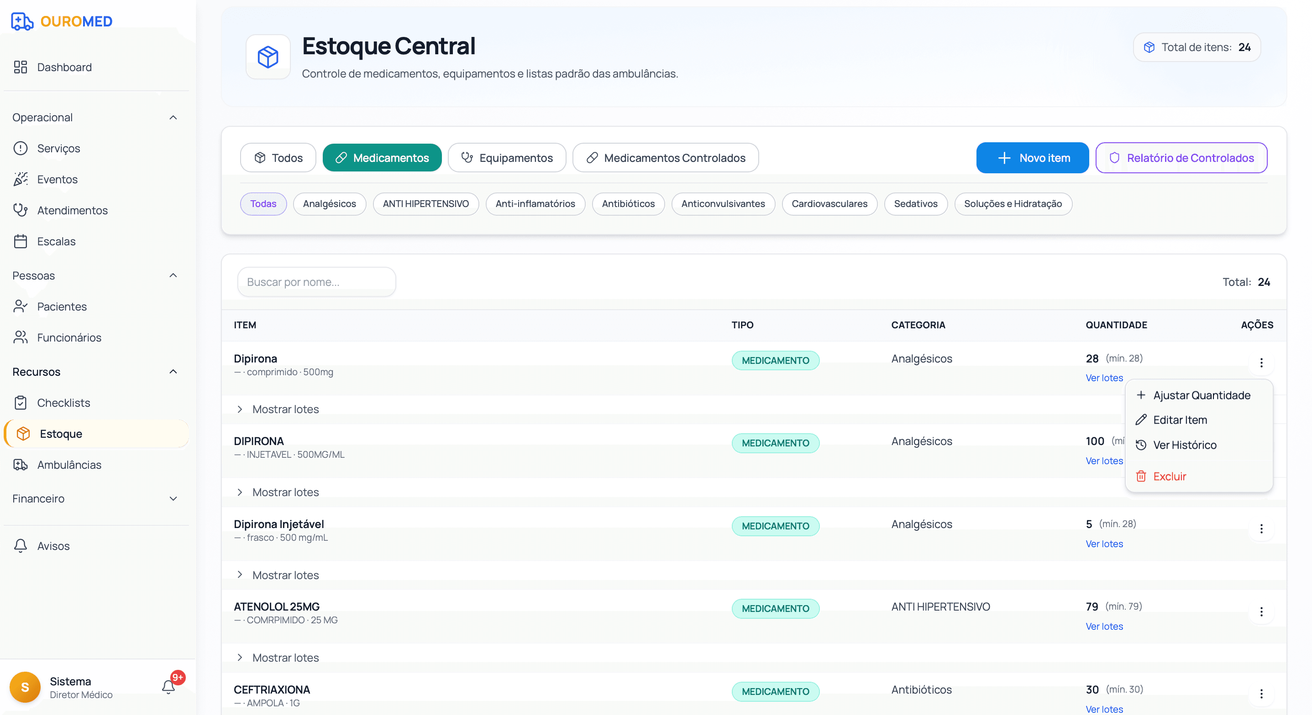
Task: Choose Excluir from context menu
Action: coord(1199,477)
